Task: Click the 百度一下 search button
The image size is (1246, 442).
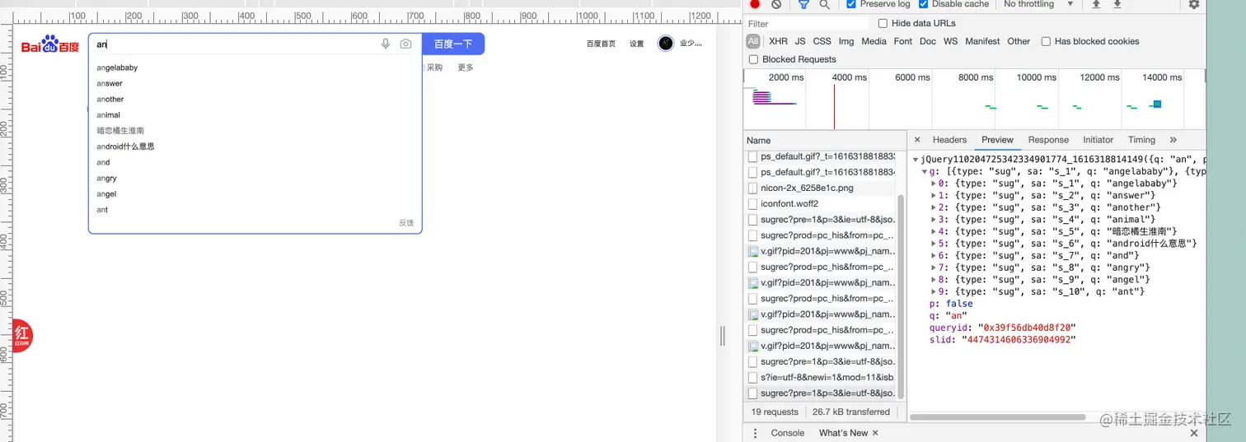Action: pyautogui.click(x=453, y=44)
